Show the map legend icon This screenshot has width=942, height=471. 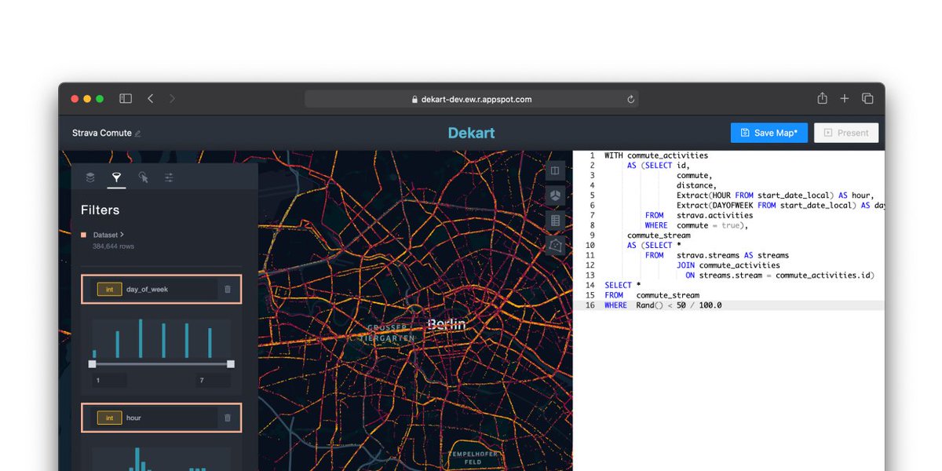(555, 221)
